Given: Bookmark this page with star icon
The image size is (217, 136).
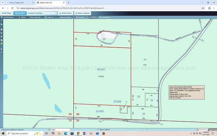Looking at the screenshot, I should pyautogui.click(x=203, y=8).
